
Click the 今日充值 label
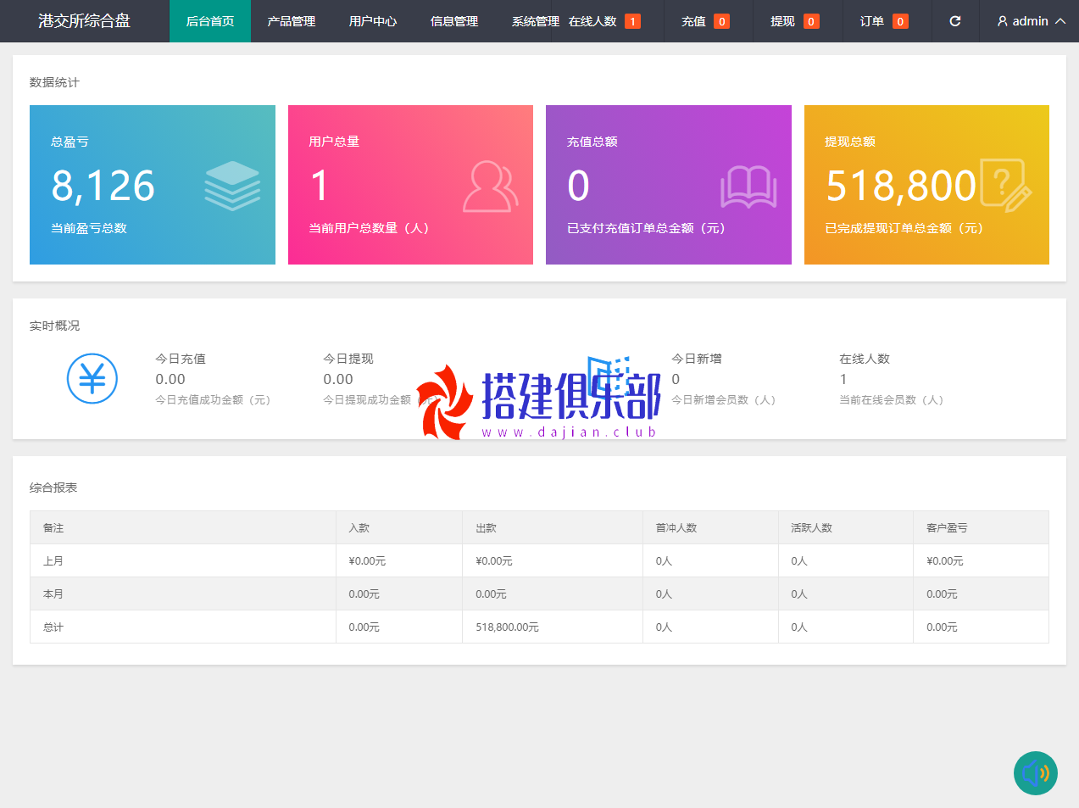181,359
